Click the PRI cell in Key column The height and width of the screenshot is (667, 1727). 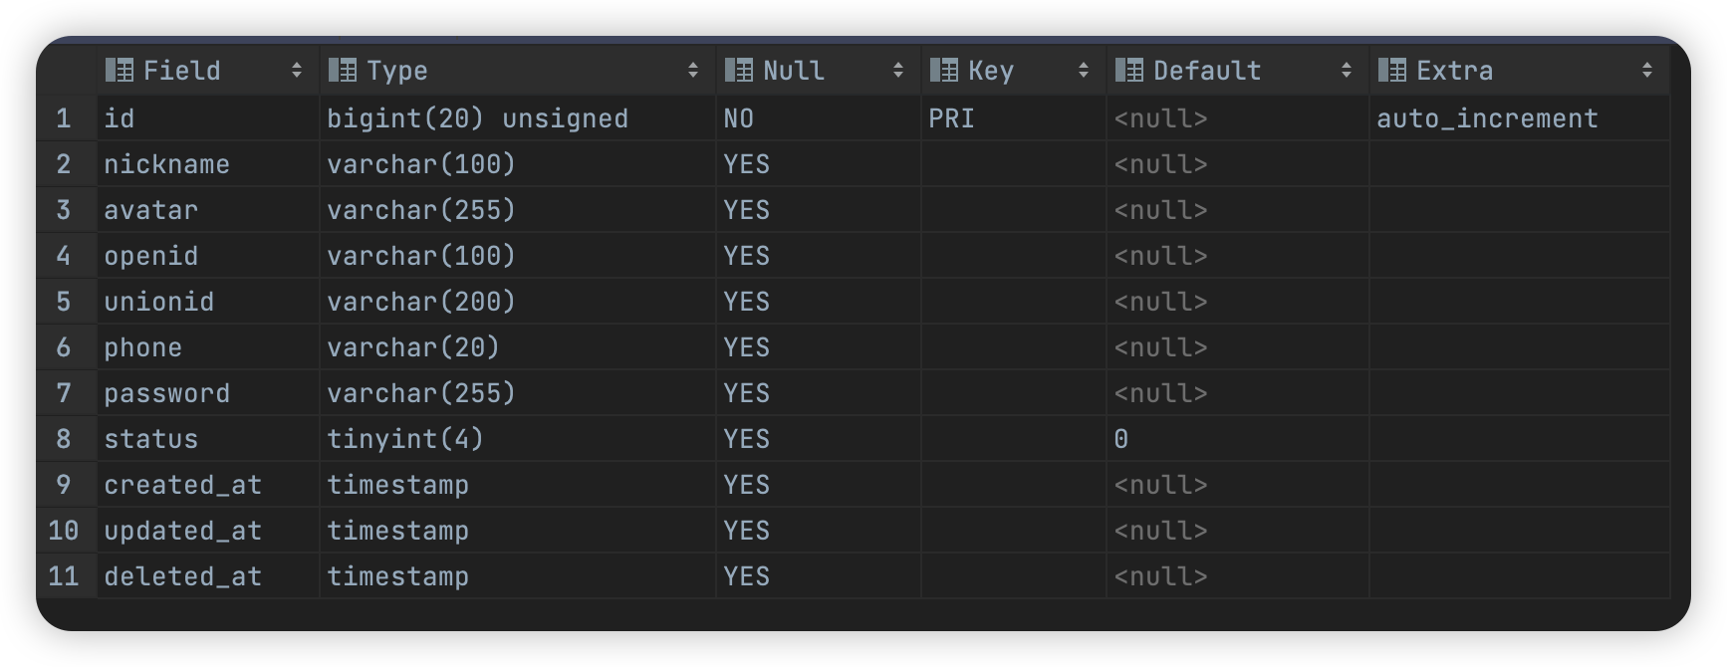[951, 118]
